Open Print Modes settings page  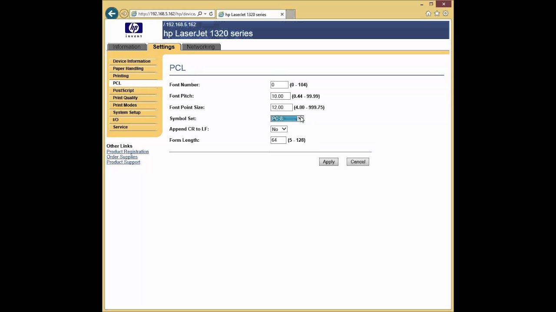pyautogui.click(x=125, y=105)
